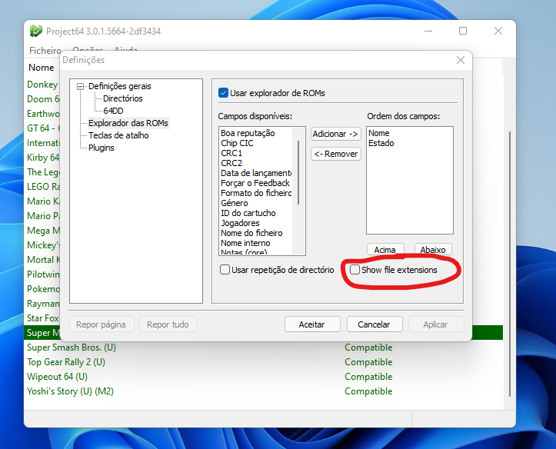Click the <- Remover button

click(335, 154)
